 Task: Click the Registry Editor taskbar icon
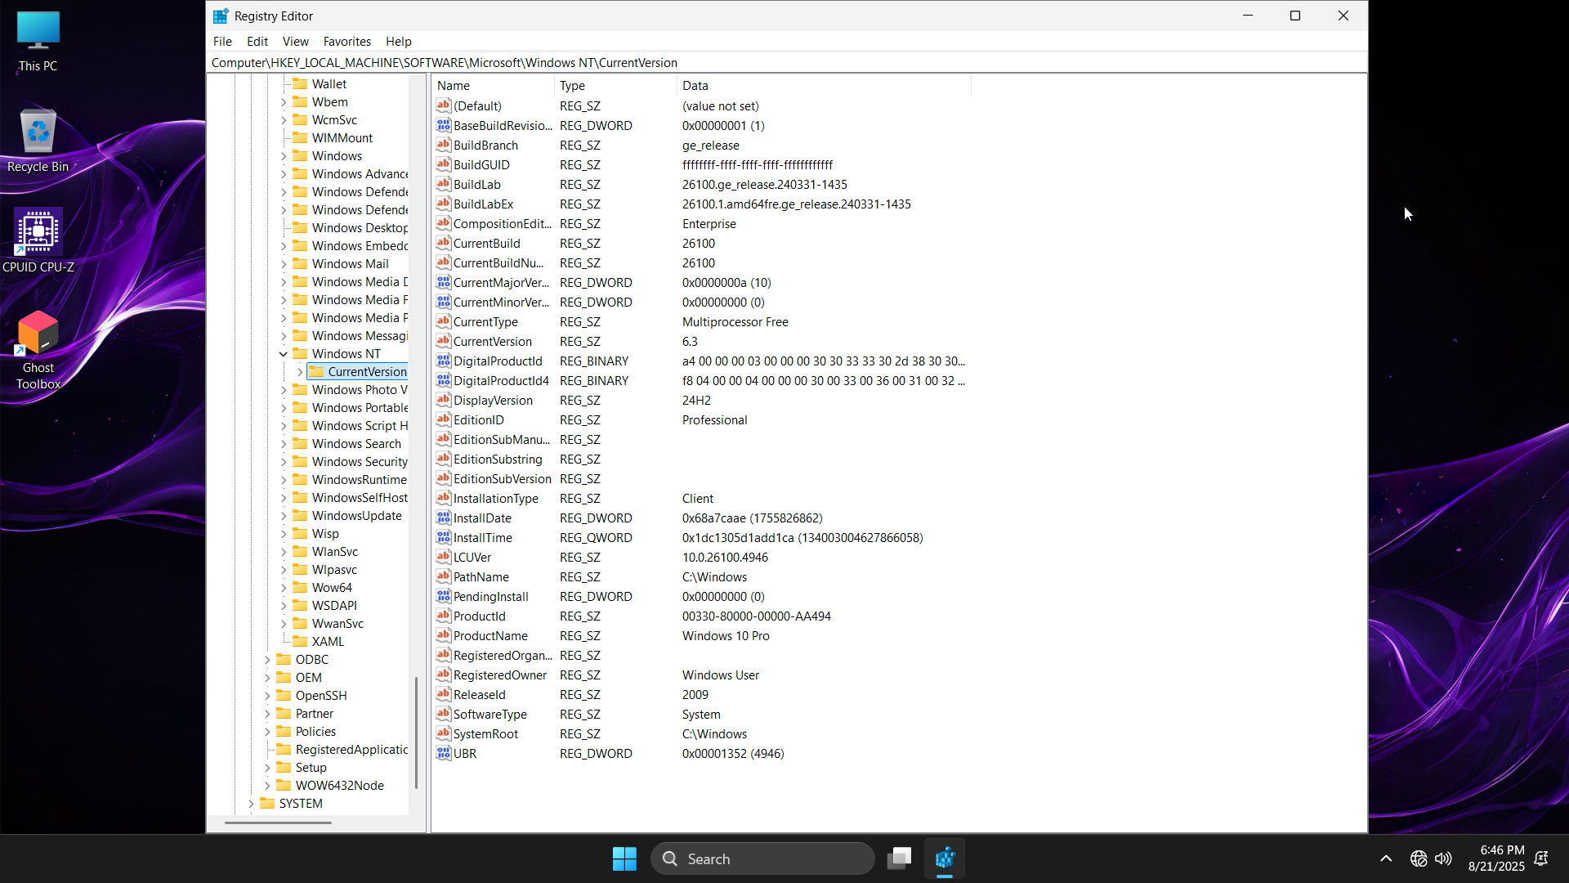(945, 858)
